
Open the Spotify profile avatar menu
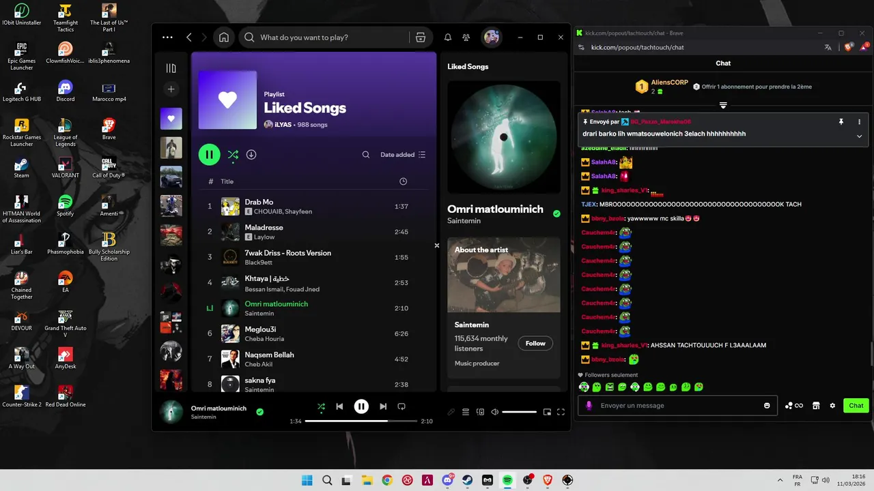[492, 38]
